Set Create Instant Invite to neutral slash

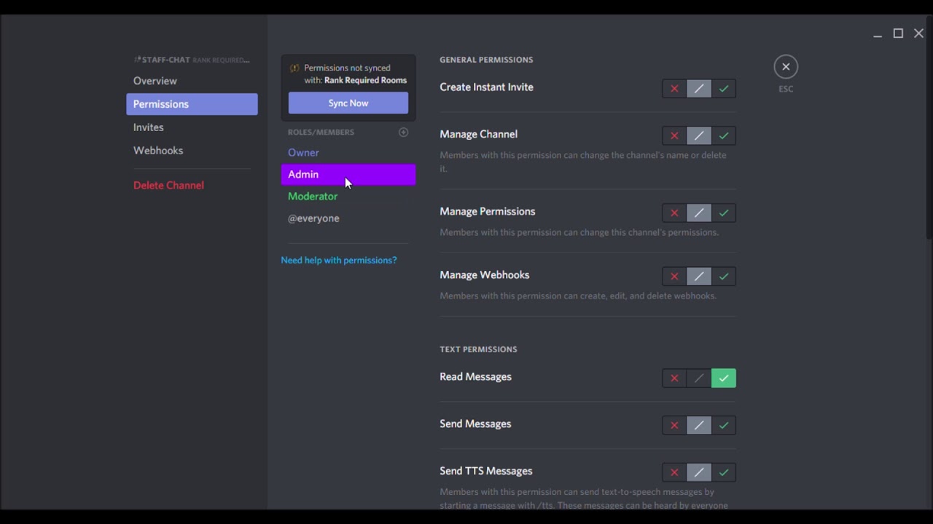699,89
